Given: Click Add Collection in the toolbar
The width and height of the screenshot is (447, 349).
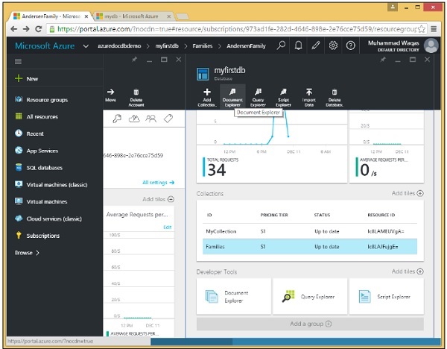Looking at the screenshot, I should (x=207, y=97).
